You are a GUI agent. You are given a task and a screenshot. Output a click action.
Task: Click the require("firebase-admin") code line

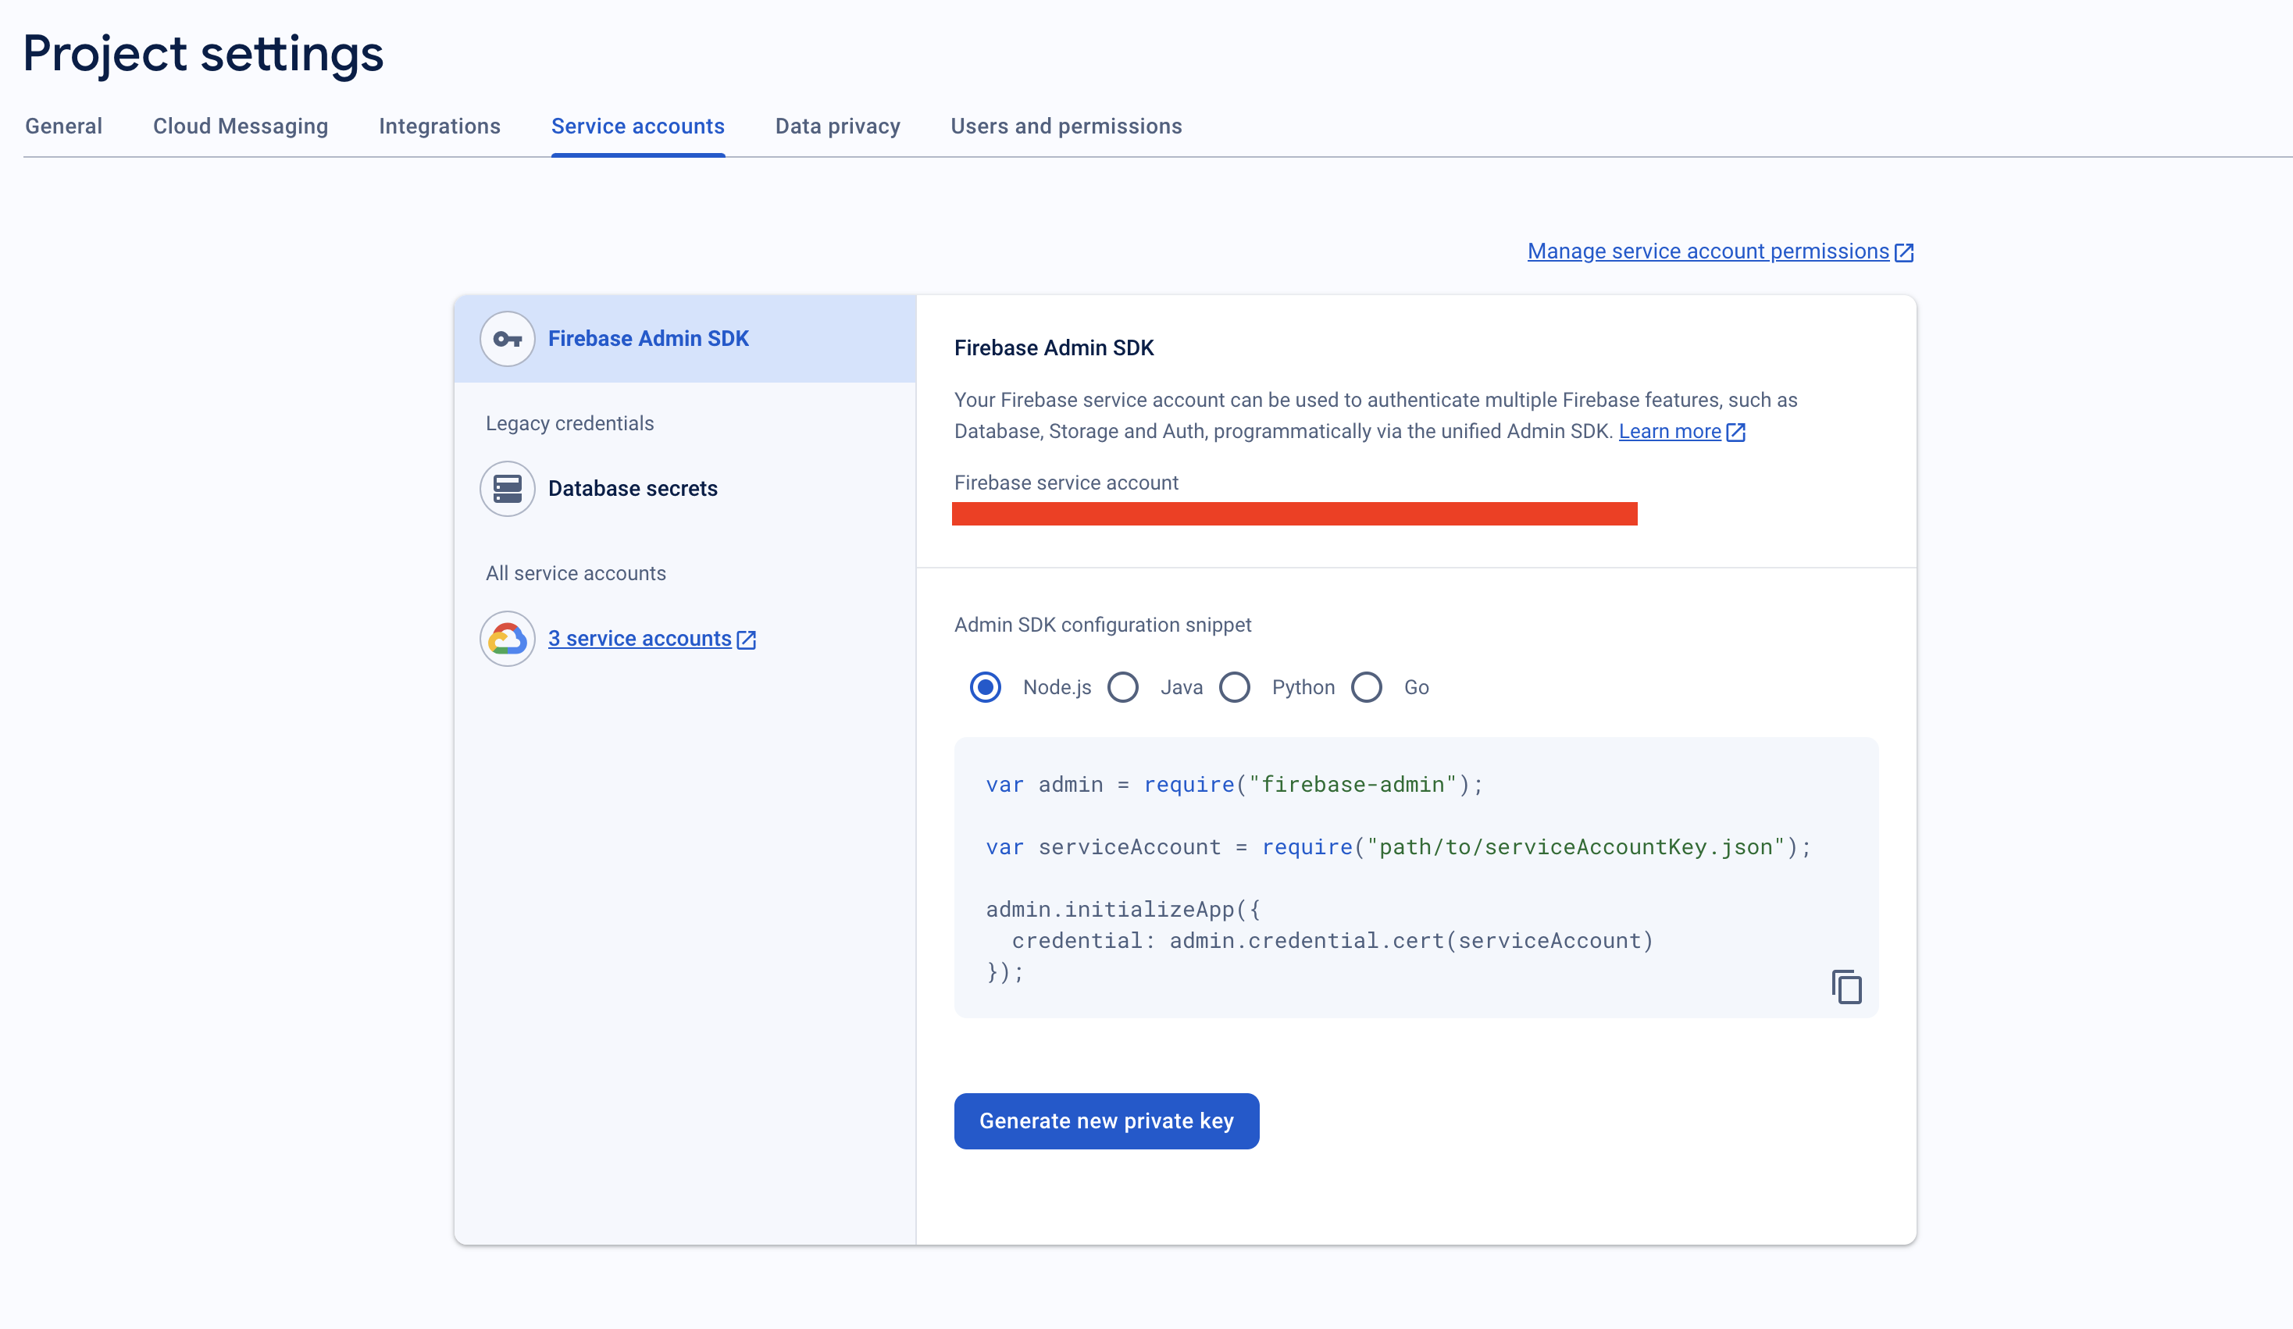click(1234, 784)
